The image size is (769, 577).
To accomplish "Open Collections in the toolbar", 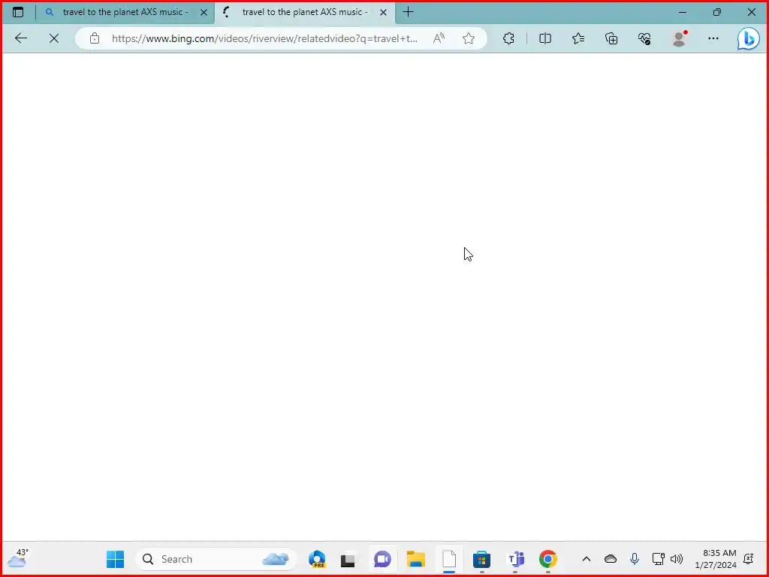I will click(611, 38).
